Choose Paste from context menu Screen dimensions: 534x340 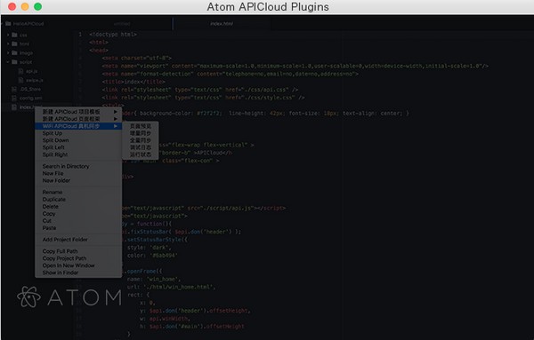pos(78,228)
